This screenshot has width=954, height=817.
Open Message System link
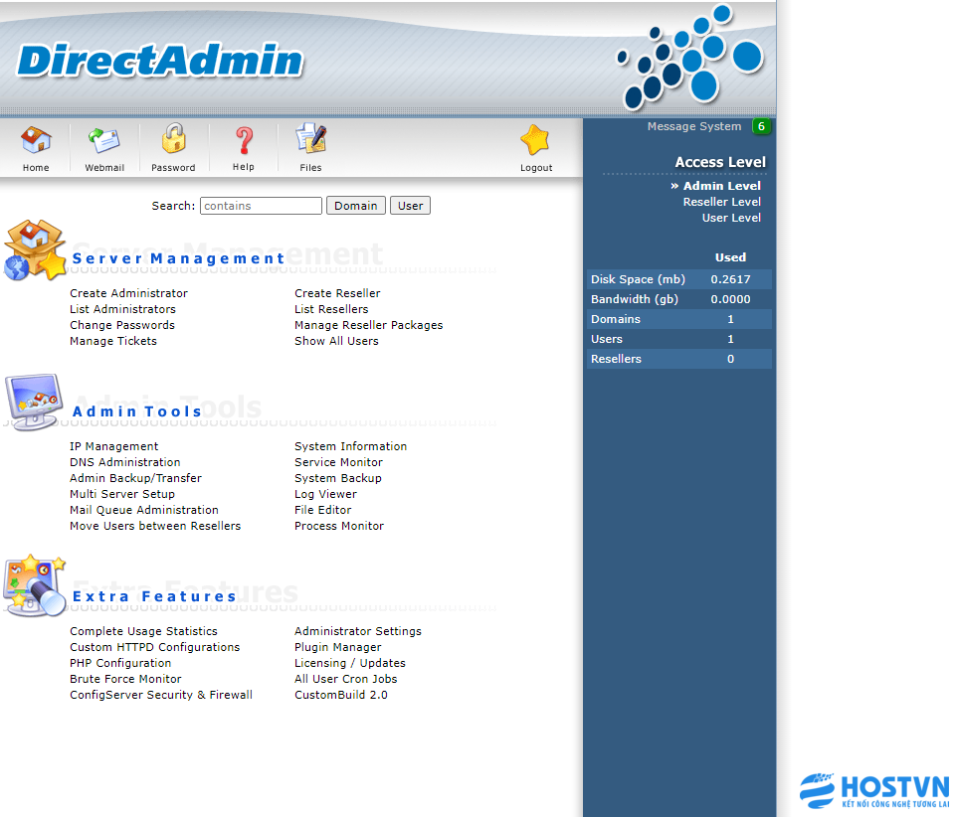tap(694, 126)
